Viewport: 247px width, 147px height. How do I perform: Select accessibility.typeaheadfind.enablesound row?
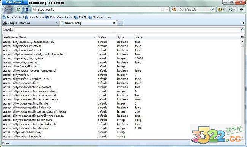(x=122, y=95)
